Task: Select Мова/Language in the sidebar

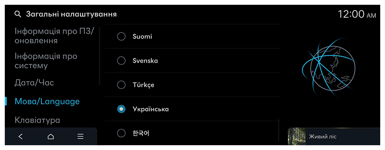Action: coord(47,102)
